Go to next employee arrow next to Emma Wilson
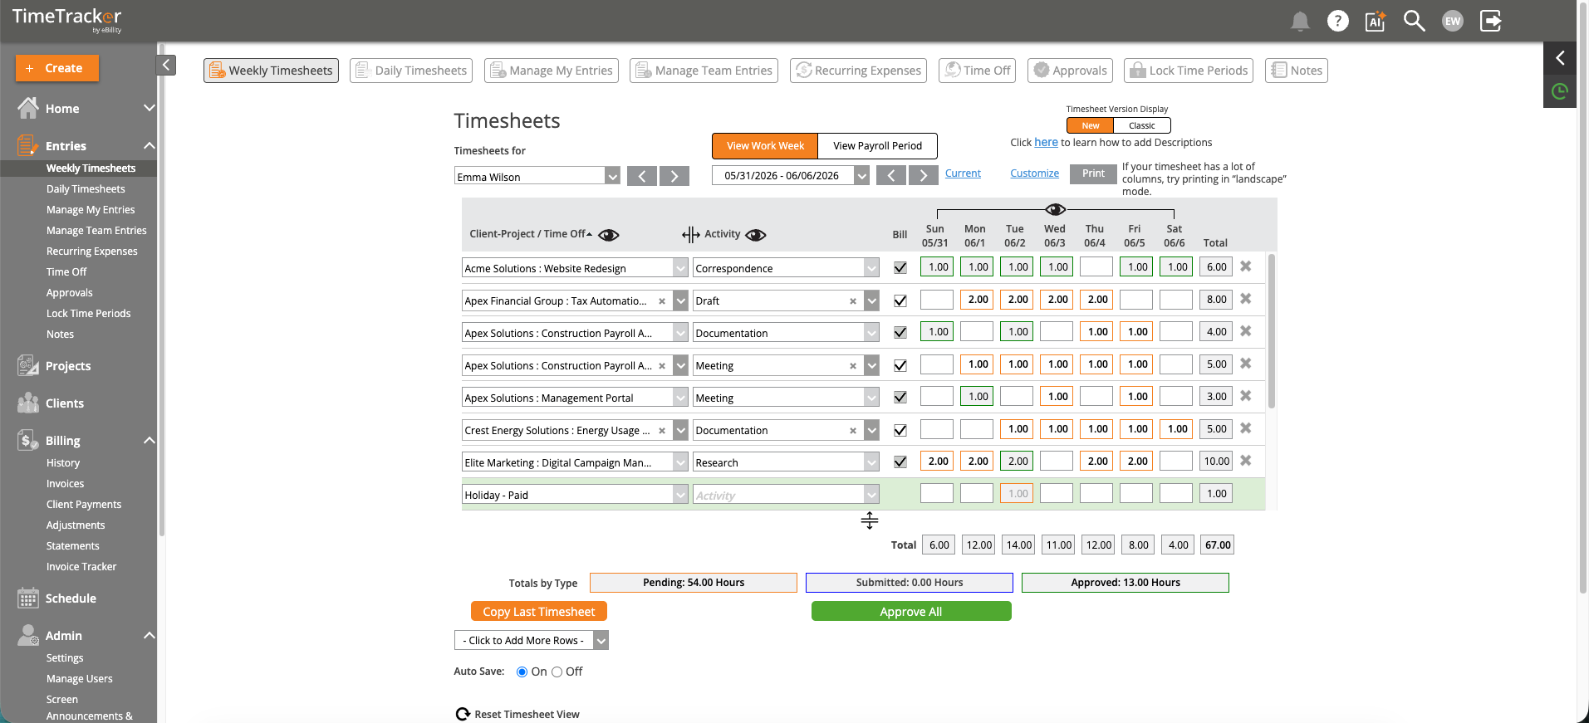 [674, 176]
